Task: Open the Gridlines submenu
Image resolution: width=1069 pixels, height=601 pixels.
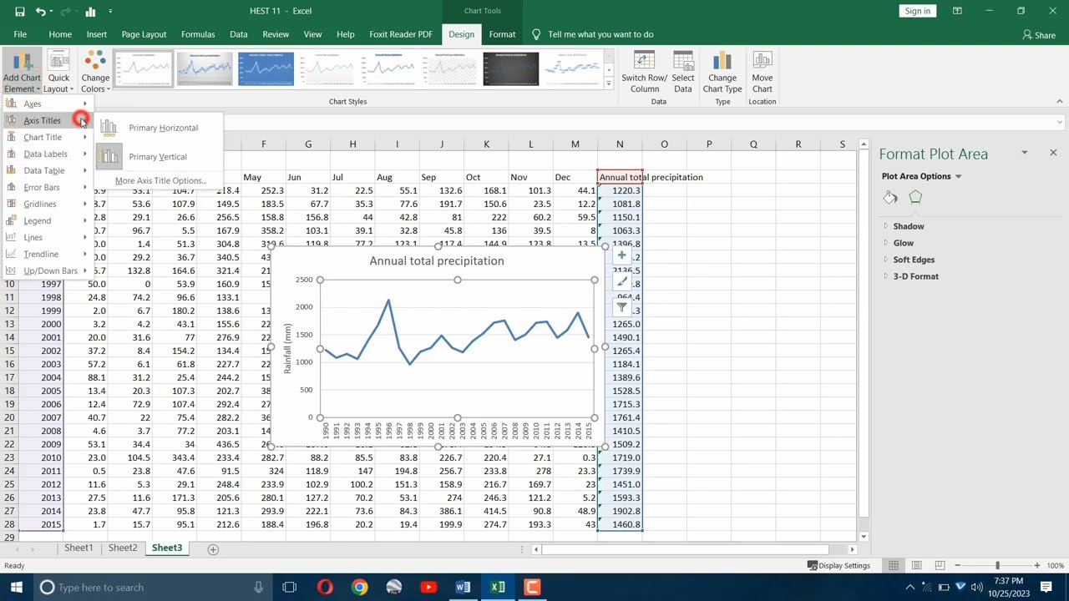Action: pos(46,204)
